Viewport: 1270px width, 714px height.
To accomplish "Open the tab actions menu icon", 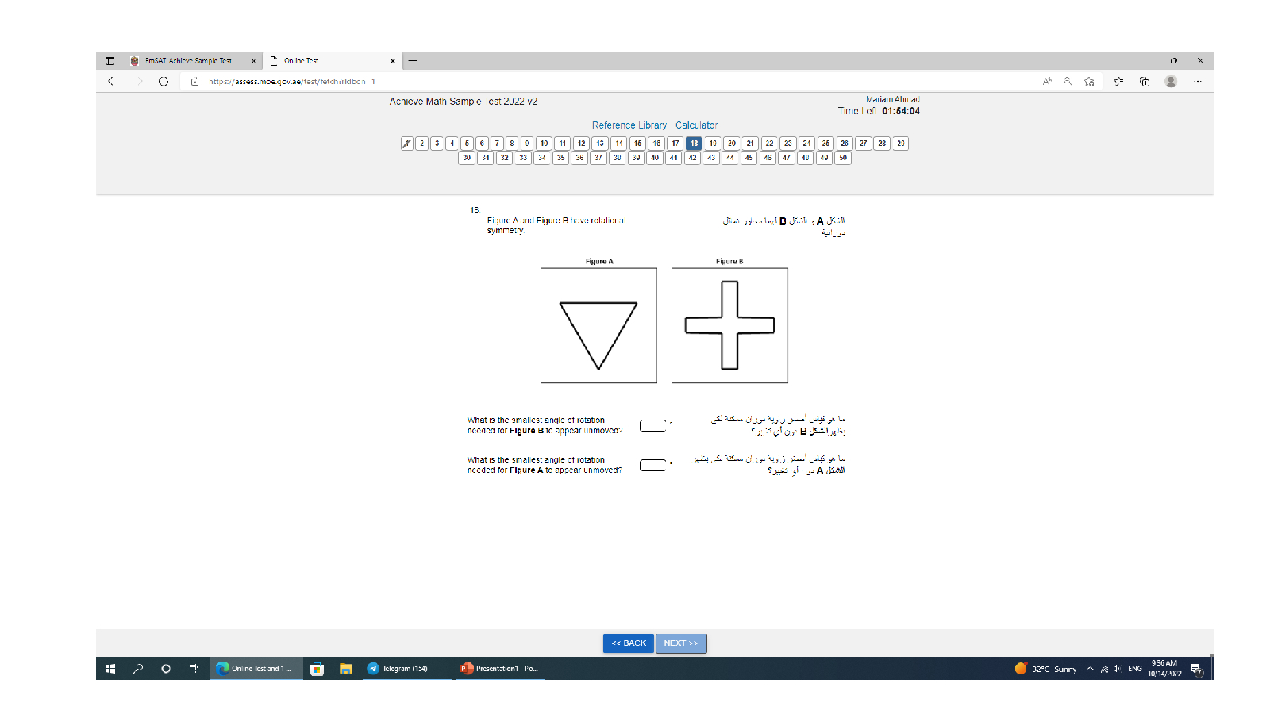I will pyautogui.click(x=110, y=61).
